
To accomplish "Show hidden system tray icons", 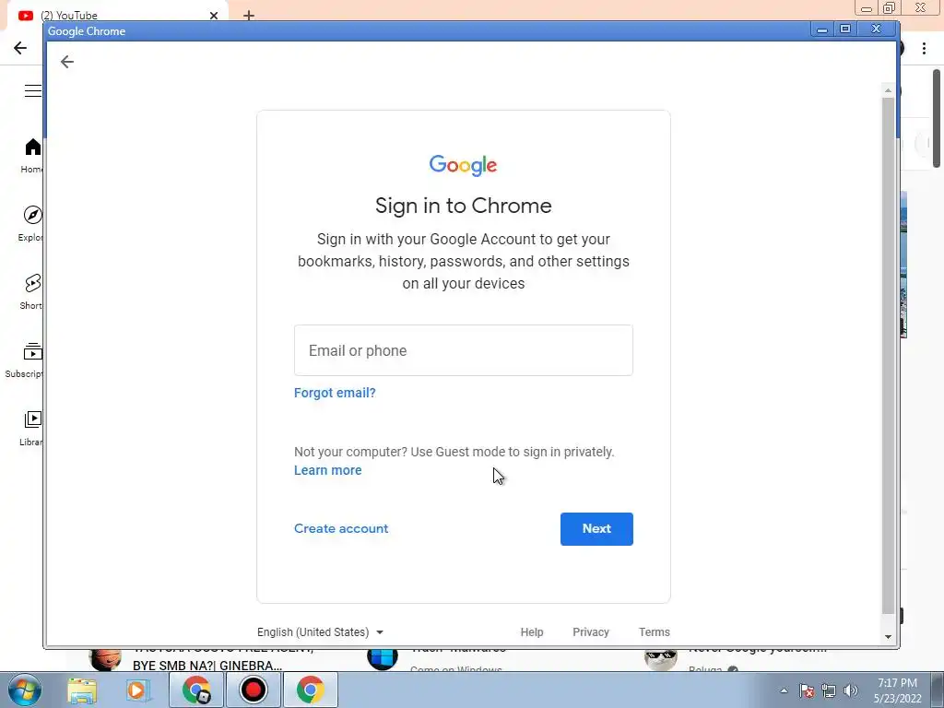I will pyautogui.click(x=784, y=690).
